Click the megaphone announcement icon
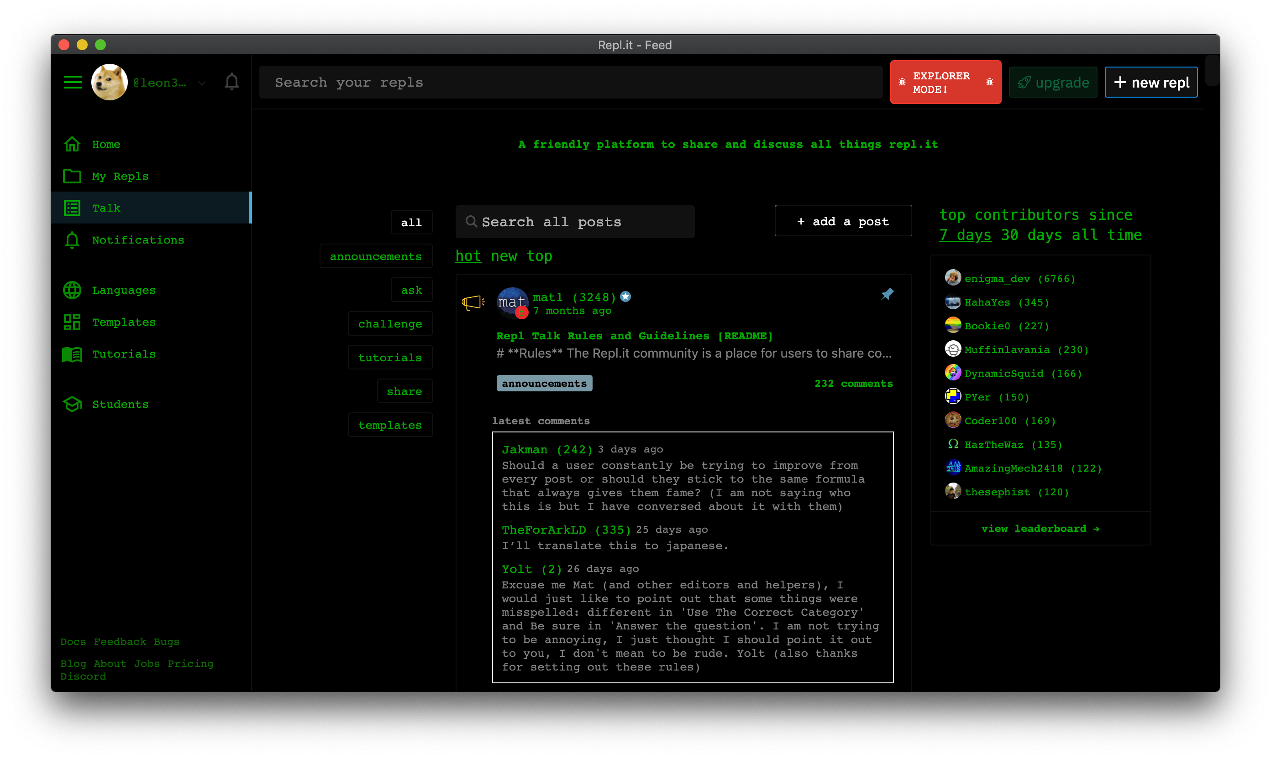Image resolution: width=1271 pixels, height=759 pixels. (x=473, y=303)
